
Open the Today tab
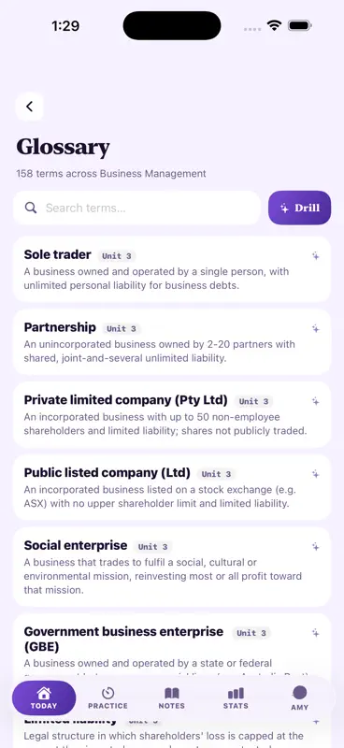point(44,698)
